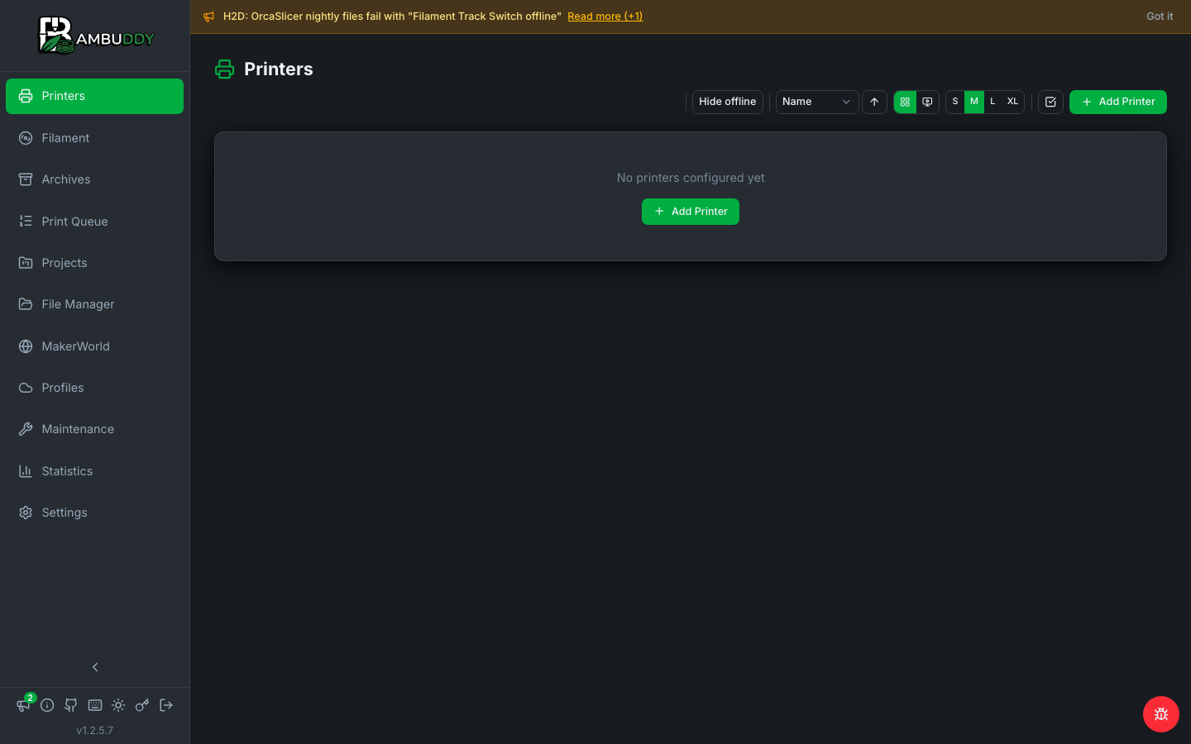Toggle sort direction arrow button
The image size is (1191, 744).
click(874, 102)
